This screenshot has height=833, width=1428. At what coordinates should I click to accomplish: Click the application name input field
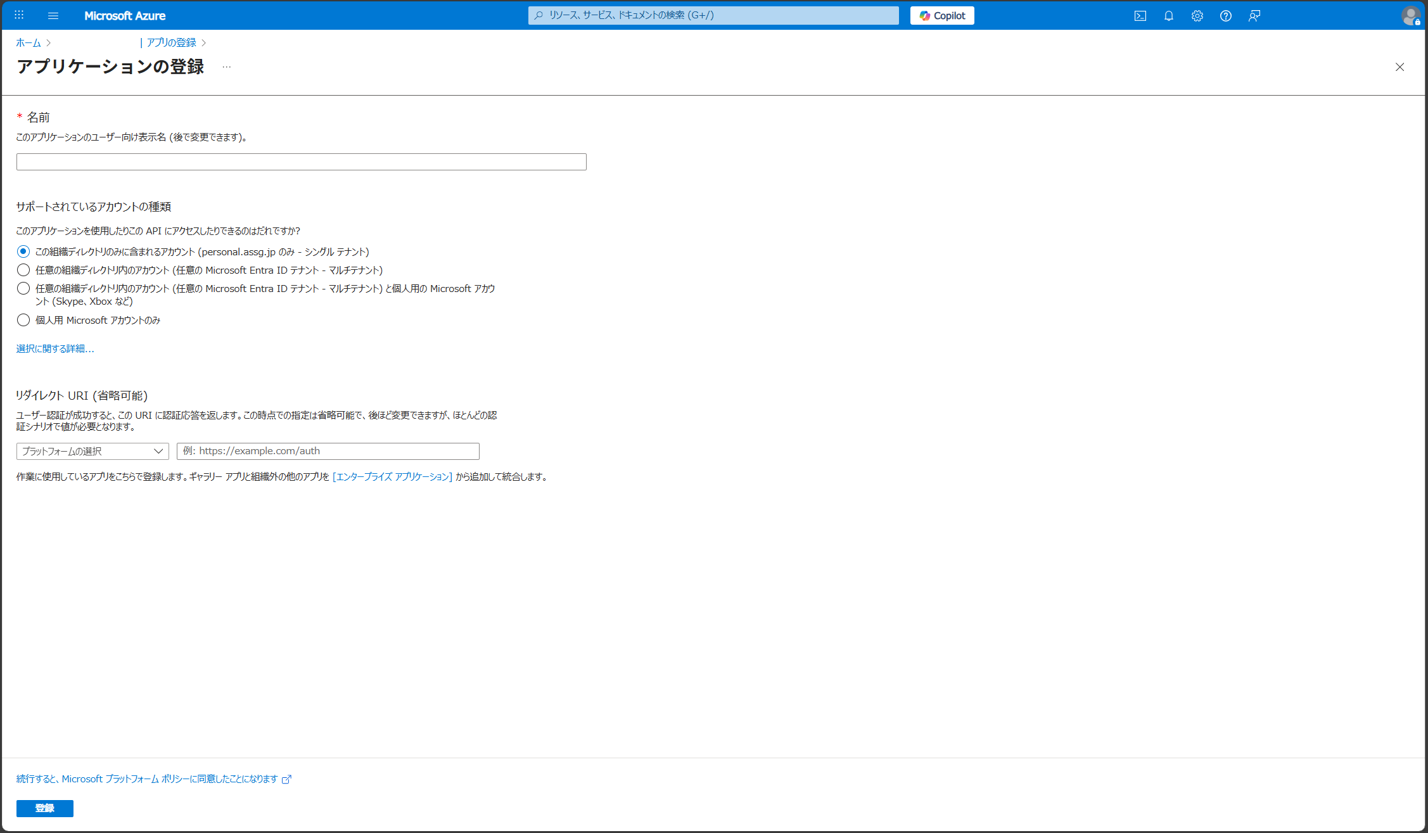301,162
